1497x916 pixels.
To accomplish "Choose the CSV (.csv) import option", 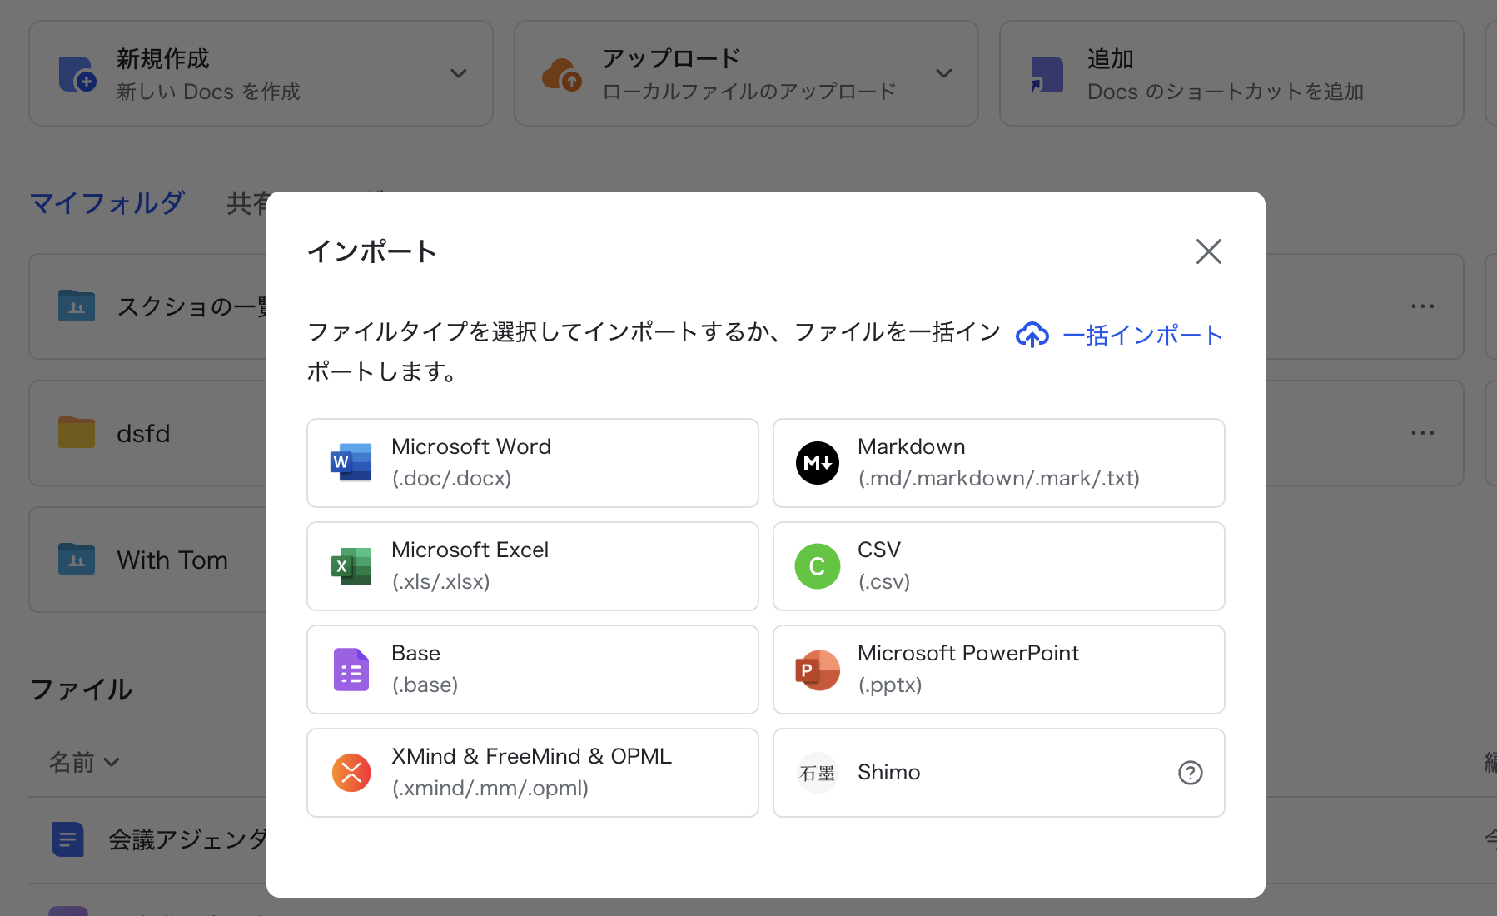I will coord(999,566).
